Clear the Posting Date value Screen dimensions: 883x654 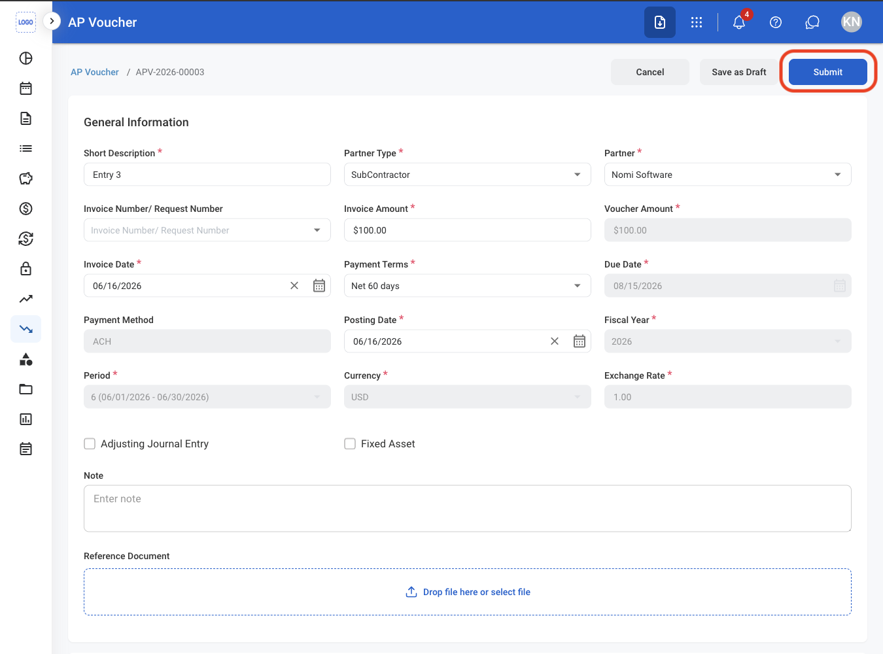pyautogui.click(x=555, y=341)
